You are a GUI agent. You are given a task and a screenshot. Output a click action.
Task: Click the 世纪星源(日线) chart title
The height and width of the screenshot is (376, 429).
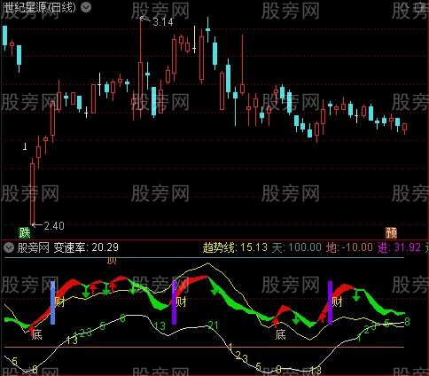[39, 7]
